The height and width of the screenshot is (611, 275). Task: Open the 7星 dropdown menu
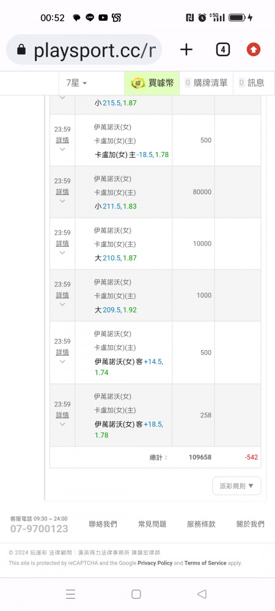point(76,82)
